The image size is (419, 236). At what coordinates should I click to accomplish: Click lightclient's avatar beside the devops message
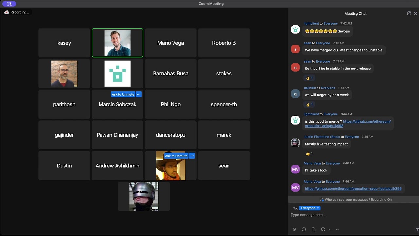(x=295, y=29)
